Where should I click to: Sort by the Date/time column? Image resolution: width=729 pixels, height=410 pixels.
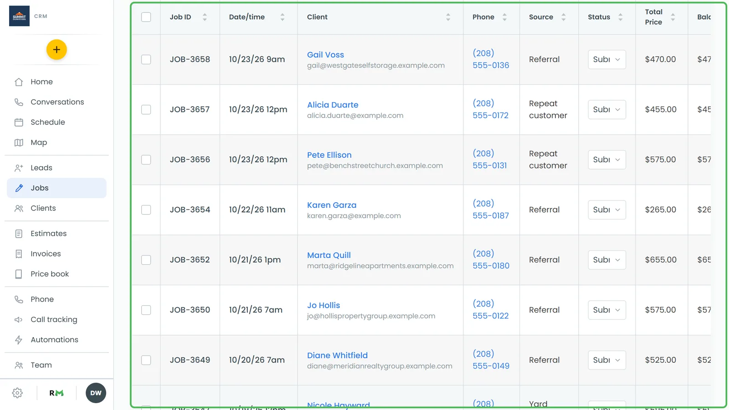click(282, 17)
